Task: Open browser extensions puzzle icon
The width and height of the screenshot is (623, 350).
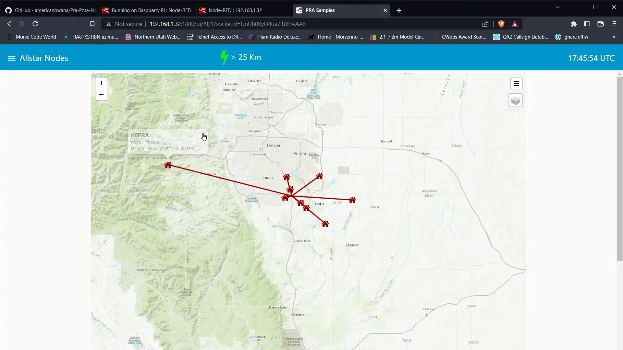Action: (x=574, y=24)
